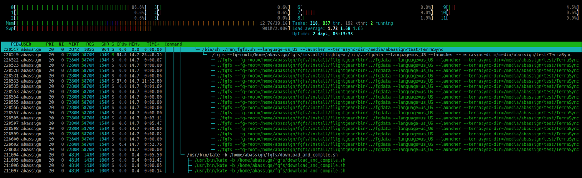The height and width of the screenshot is (178, 582).
Task: Click the PRI column header
Action: coord(50,44)
